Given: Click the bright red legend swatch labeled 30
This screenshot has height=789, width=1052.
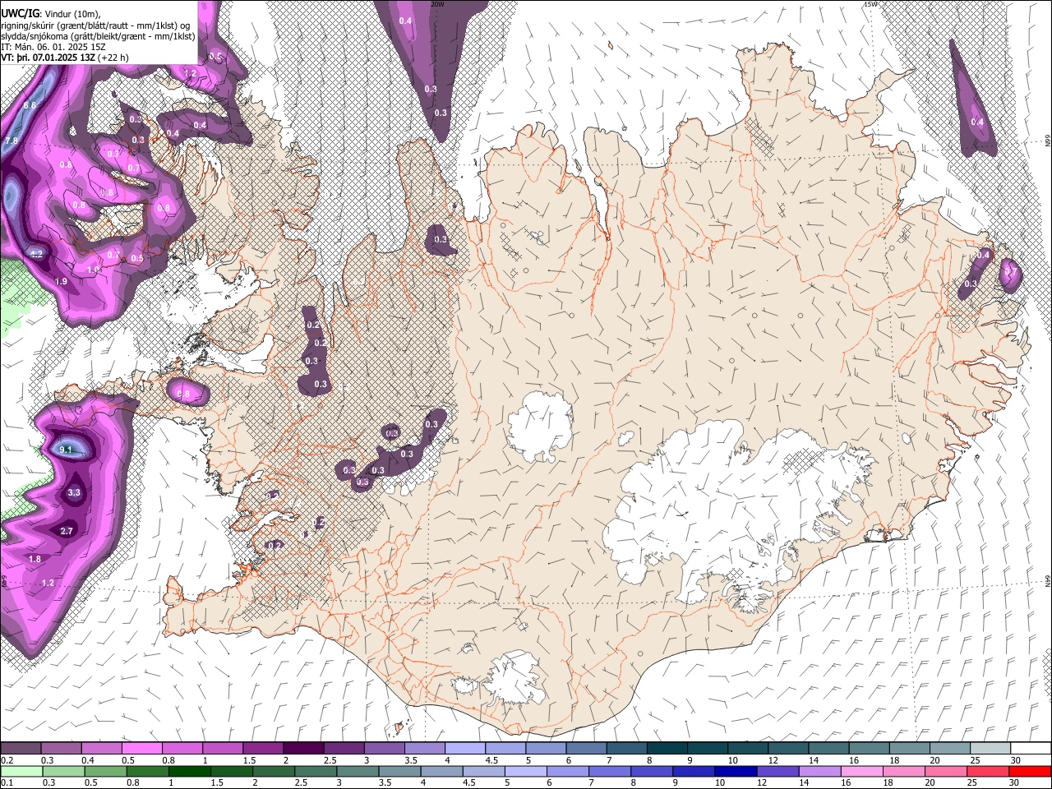Looking at the screenshot, I should click(x=1030, y=771).
